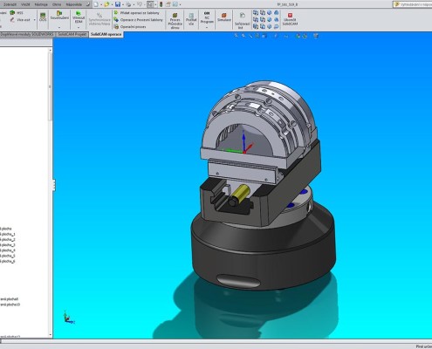Click the Zoom to fit magnifier in viewport toolbar
432x349 pixels.
tap(237, 36)
